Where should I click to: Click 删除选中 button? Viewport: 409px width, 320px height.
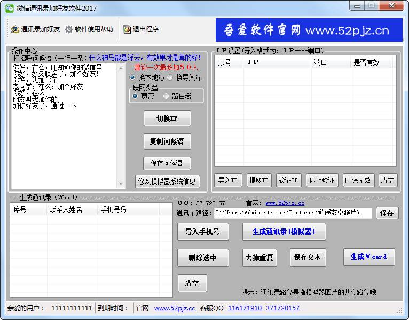203,258
